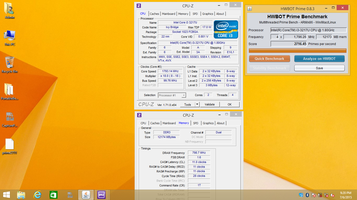Select the prime2711 file on the desktop
The width and height of the screenshot is (357, 200).
coord(10,146)
